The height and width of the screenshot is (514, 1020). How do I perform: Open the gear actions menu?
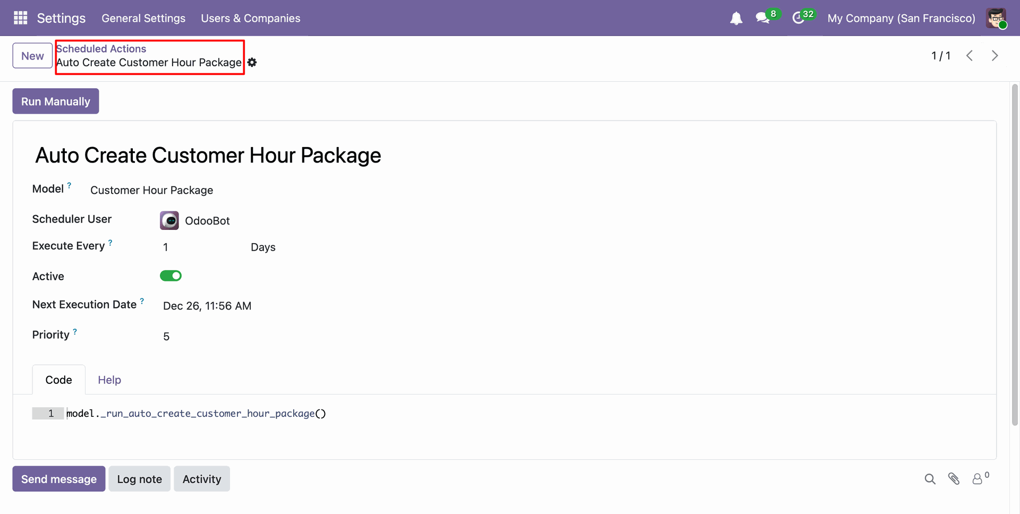pyautogui.click(x=252, y=63)
